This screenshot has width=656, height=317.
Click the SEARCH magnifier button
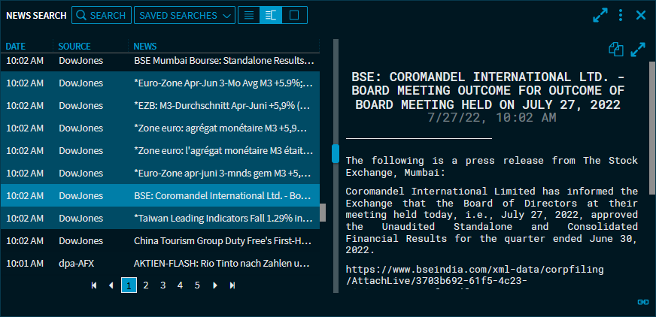pyautogui.click(x=101, y=15)
